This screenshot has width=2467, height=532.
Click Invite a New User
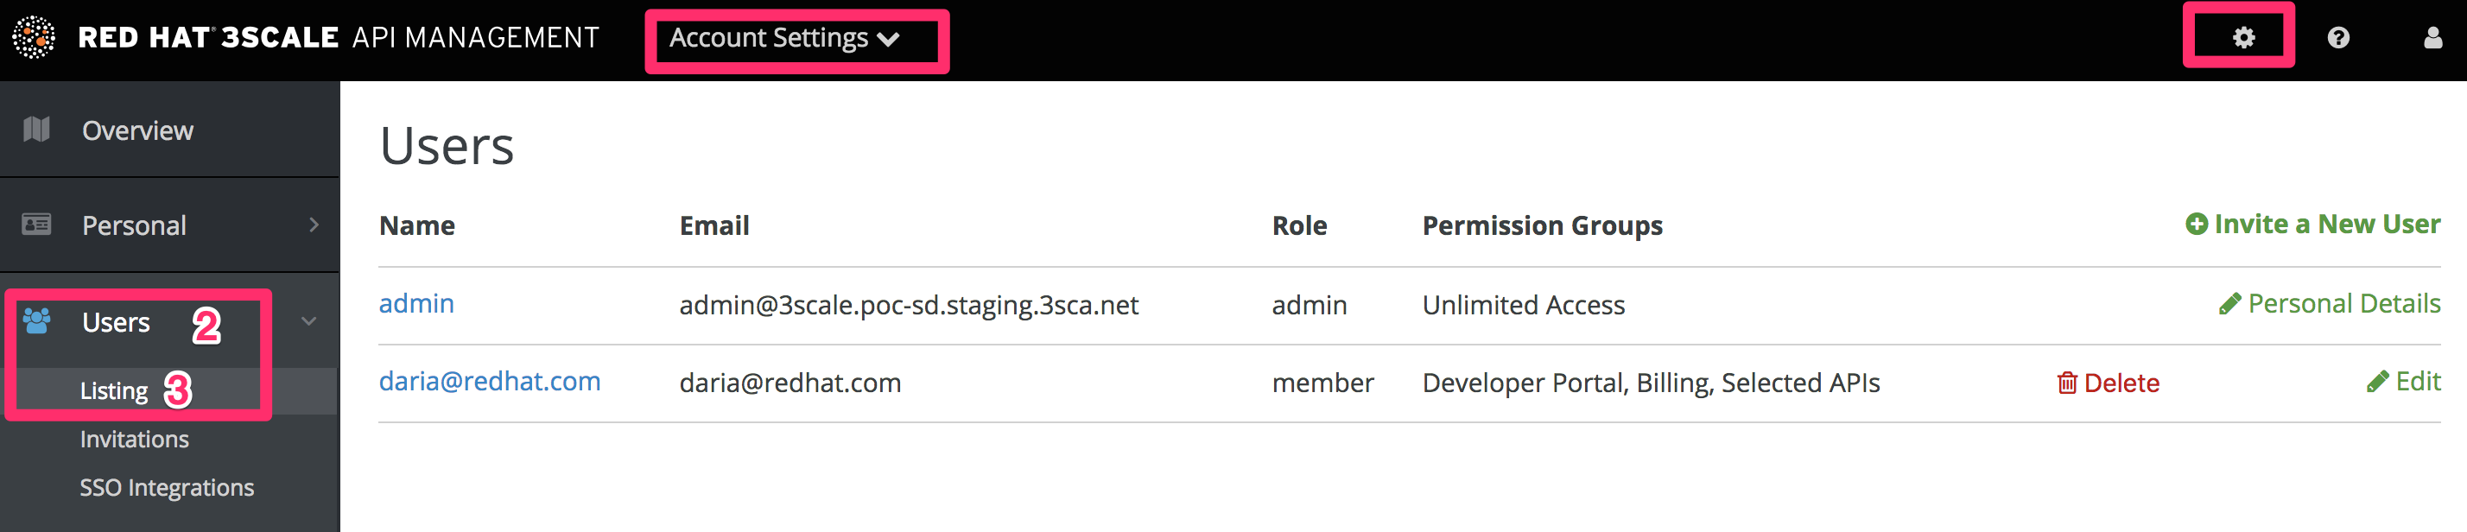(x=2326, y=224)
